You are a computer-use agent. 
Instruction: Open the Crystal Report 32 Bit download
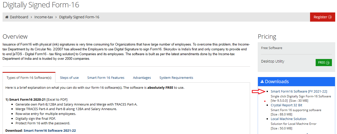[286, 105]
